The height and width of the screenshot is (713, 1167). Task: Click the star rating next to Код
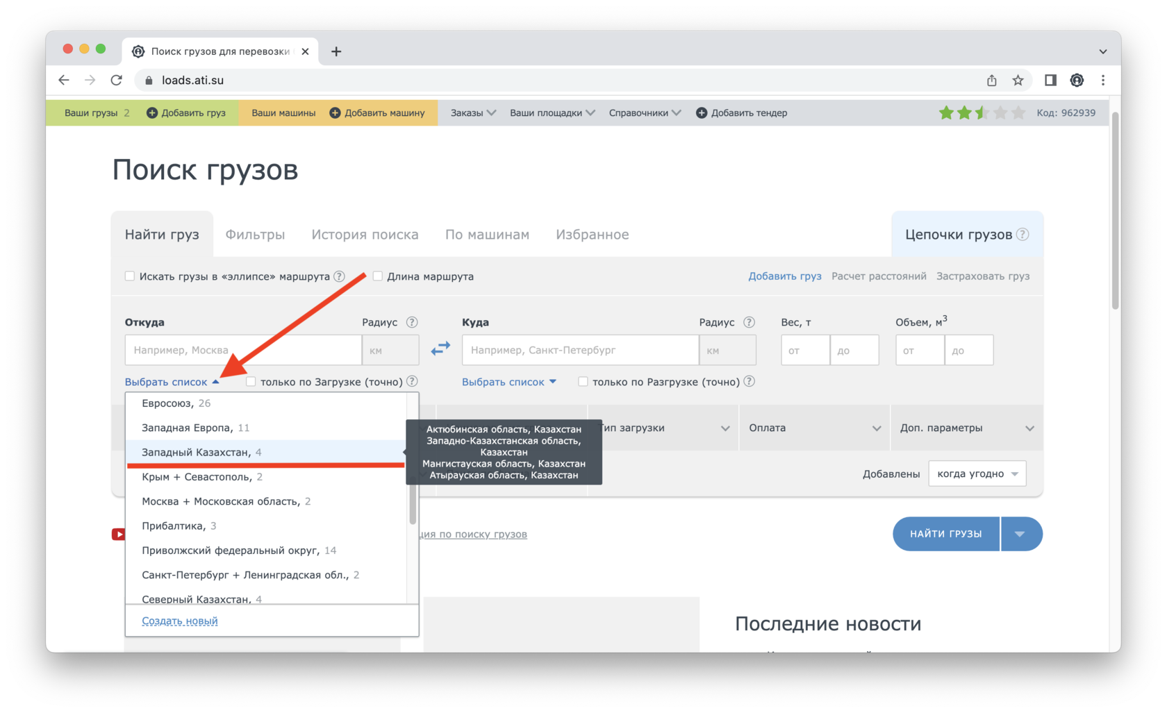pos(981,112)
